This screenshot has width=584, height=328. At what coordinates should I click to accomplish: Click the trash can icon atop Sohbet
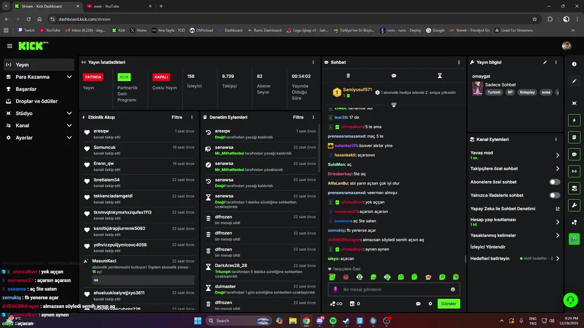tap(348, 76)
